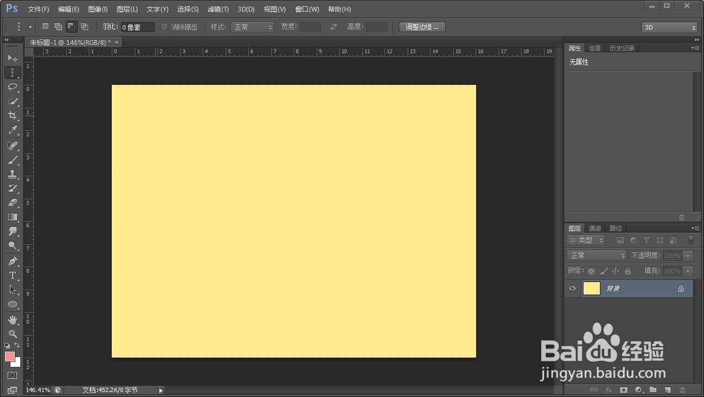Image resolution: width=704 pixels, height=397 pixels.
Task: Click the width-height swap arrows icon
Action: click(x=333, y=27)
